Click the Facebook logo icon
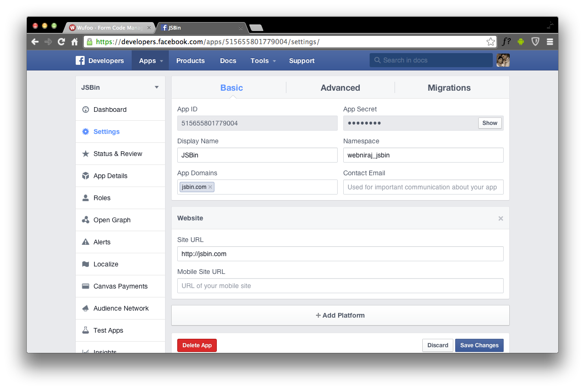Screen dimensions: 585x390 coord(80,61)
